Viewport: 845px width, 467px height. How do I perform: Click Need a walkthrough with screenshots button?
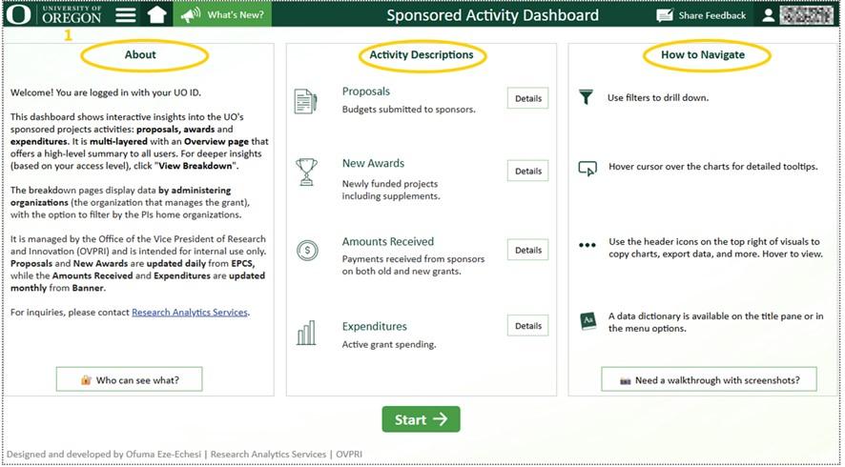[710, 379]
